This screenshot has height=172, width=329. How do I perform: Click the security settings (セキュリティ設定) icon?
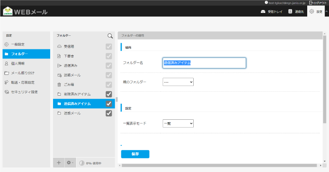point(7,92)
